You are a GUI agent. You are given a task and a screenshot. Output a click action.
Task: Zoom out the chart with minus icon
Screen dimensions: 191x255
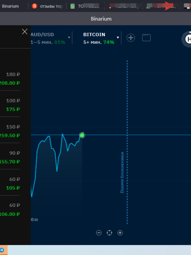click(99, 233)
